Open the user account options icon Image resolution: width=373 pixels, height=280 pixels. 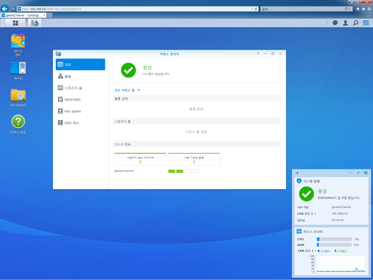tap(345, 23)
